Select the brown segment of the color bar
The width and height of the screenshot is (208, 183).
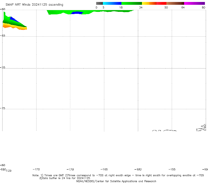(175, 3)
